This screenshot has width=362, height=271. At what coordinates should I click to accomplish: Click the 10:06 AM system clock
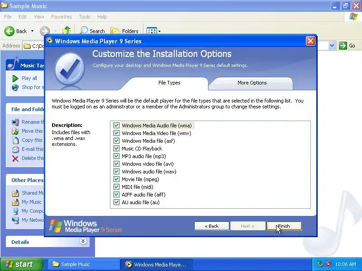click(346, 264)
